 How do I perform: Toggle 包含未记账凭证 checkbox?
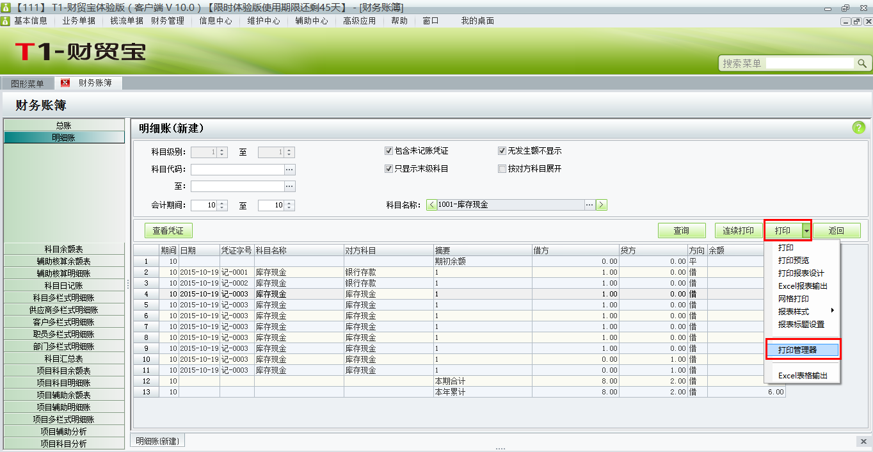tap(388, 151)
